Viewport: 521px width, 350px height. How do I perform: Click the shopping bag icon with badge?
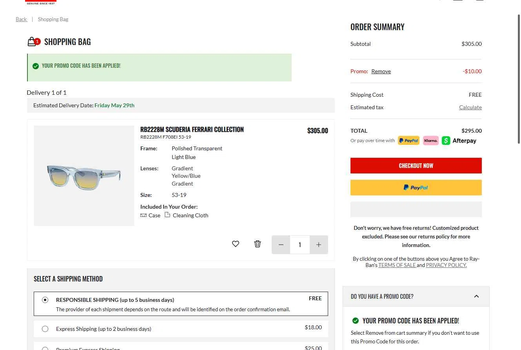tap(33, 42)
